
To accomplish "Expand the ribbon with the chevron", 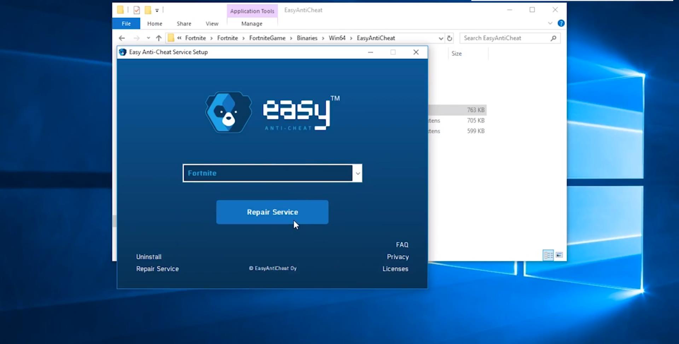I will pos(550,23).
